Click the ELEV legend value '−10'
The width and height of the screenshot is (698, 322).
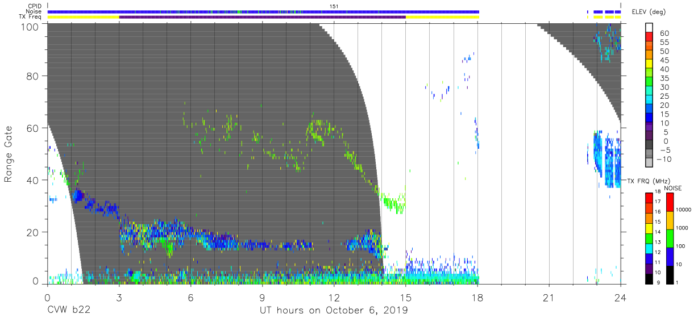point(663,159)
